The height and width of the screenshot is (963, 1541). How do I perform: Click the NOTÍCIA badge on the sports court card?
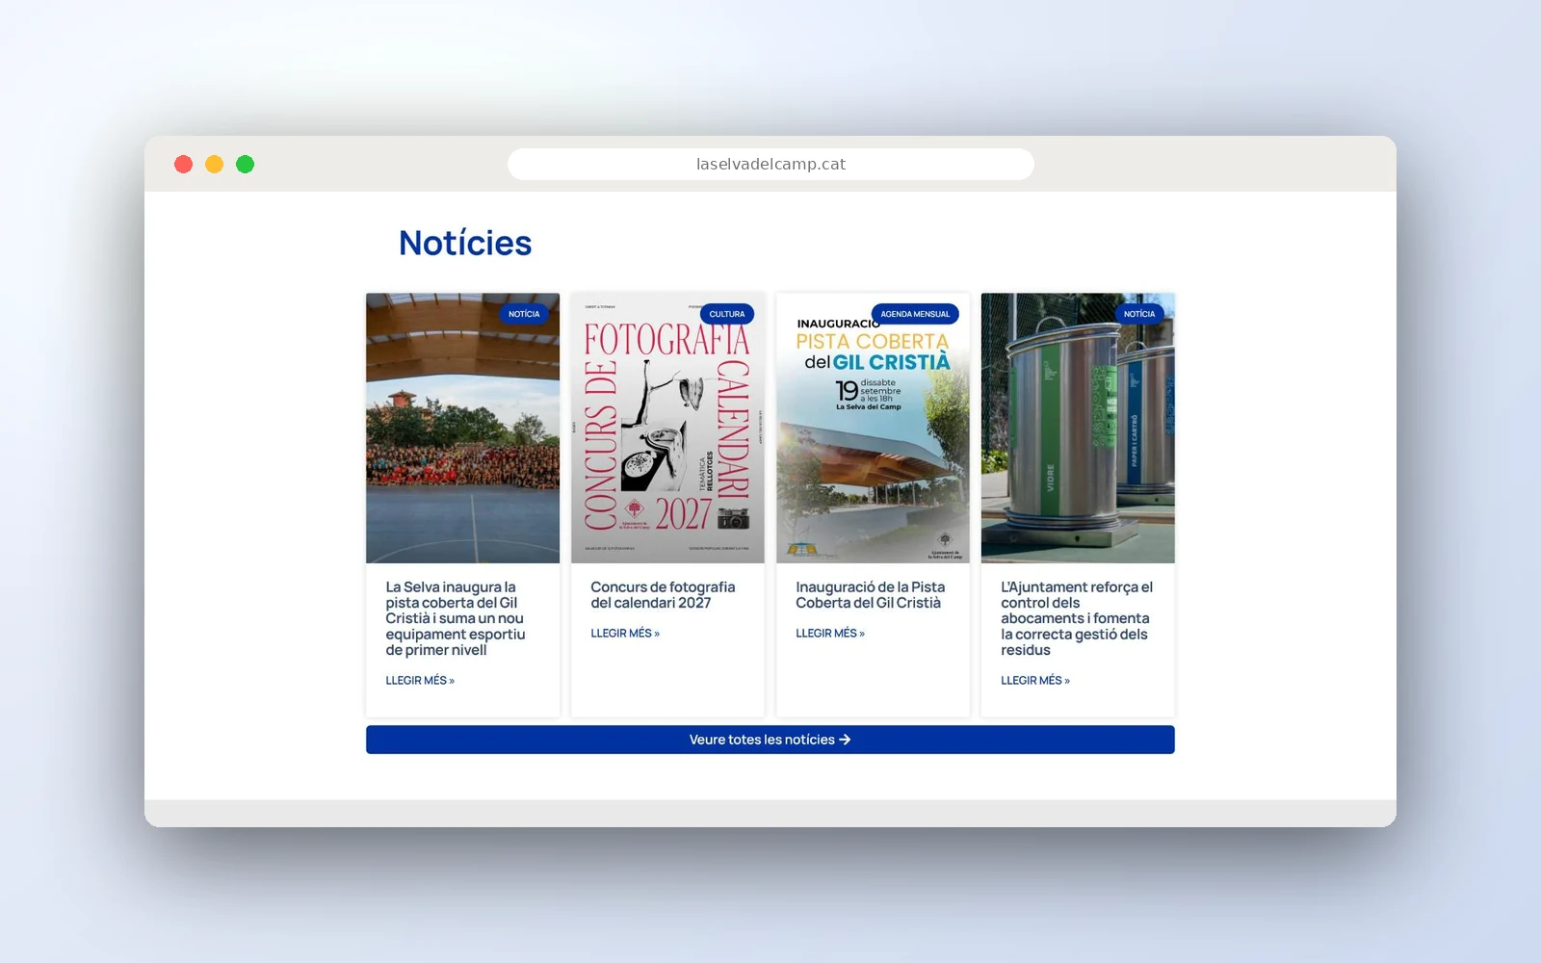(x=524, y=314)
